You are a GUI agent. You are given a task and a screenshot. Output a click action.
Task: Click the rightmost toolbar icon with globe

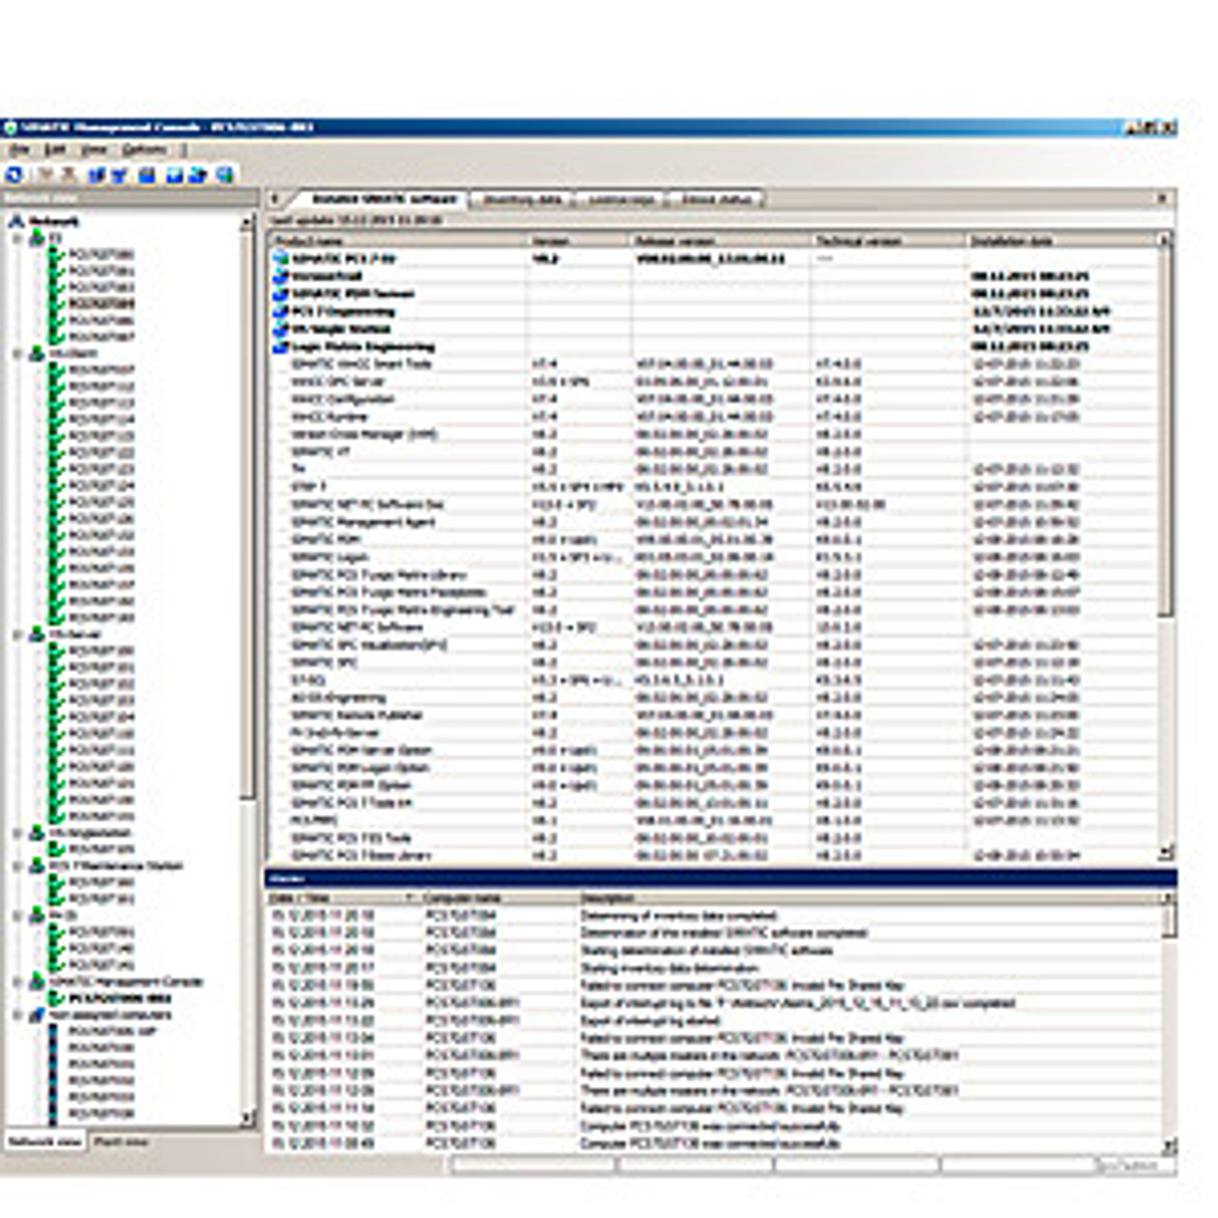[x=225, y=175]
